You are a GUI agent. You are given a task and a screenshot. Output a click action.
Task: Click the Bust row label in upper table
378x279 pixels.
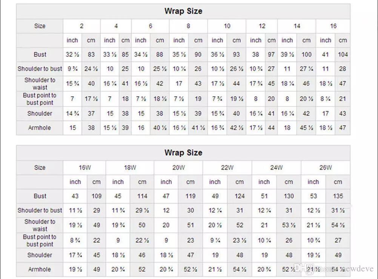(40, 54)
